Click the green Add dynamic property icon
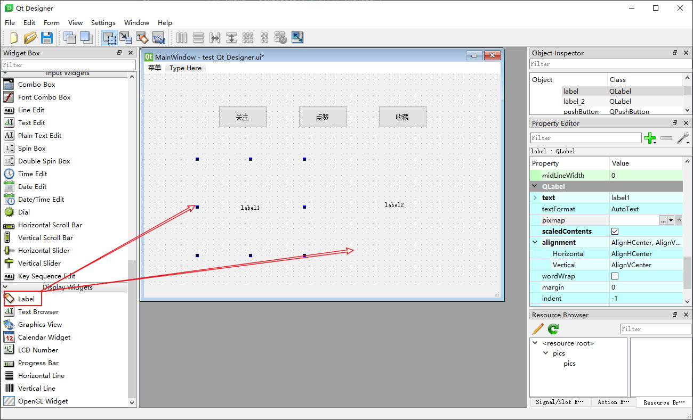Viewport: 693px width, 420px height. click(650, 137)
